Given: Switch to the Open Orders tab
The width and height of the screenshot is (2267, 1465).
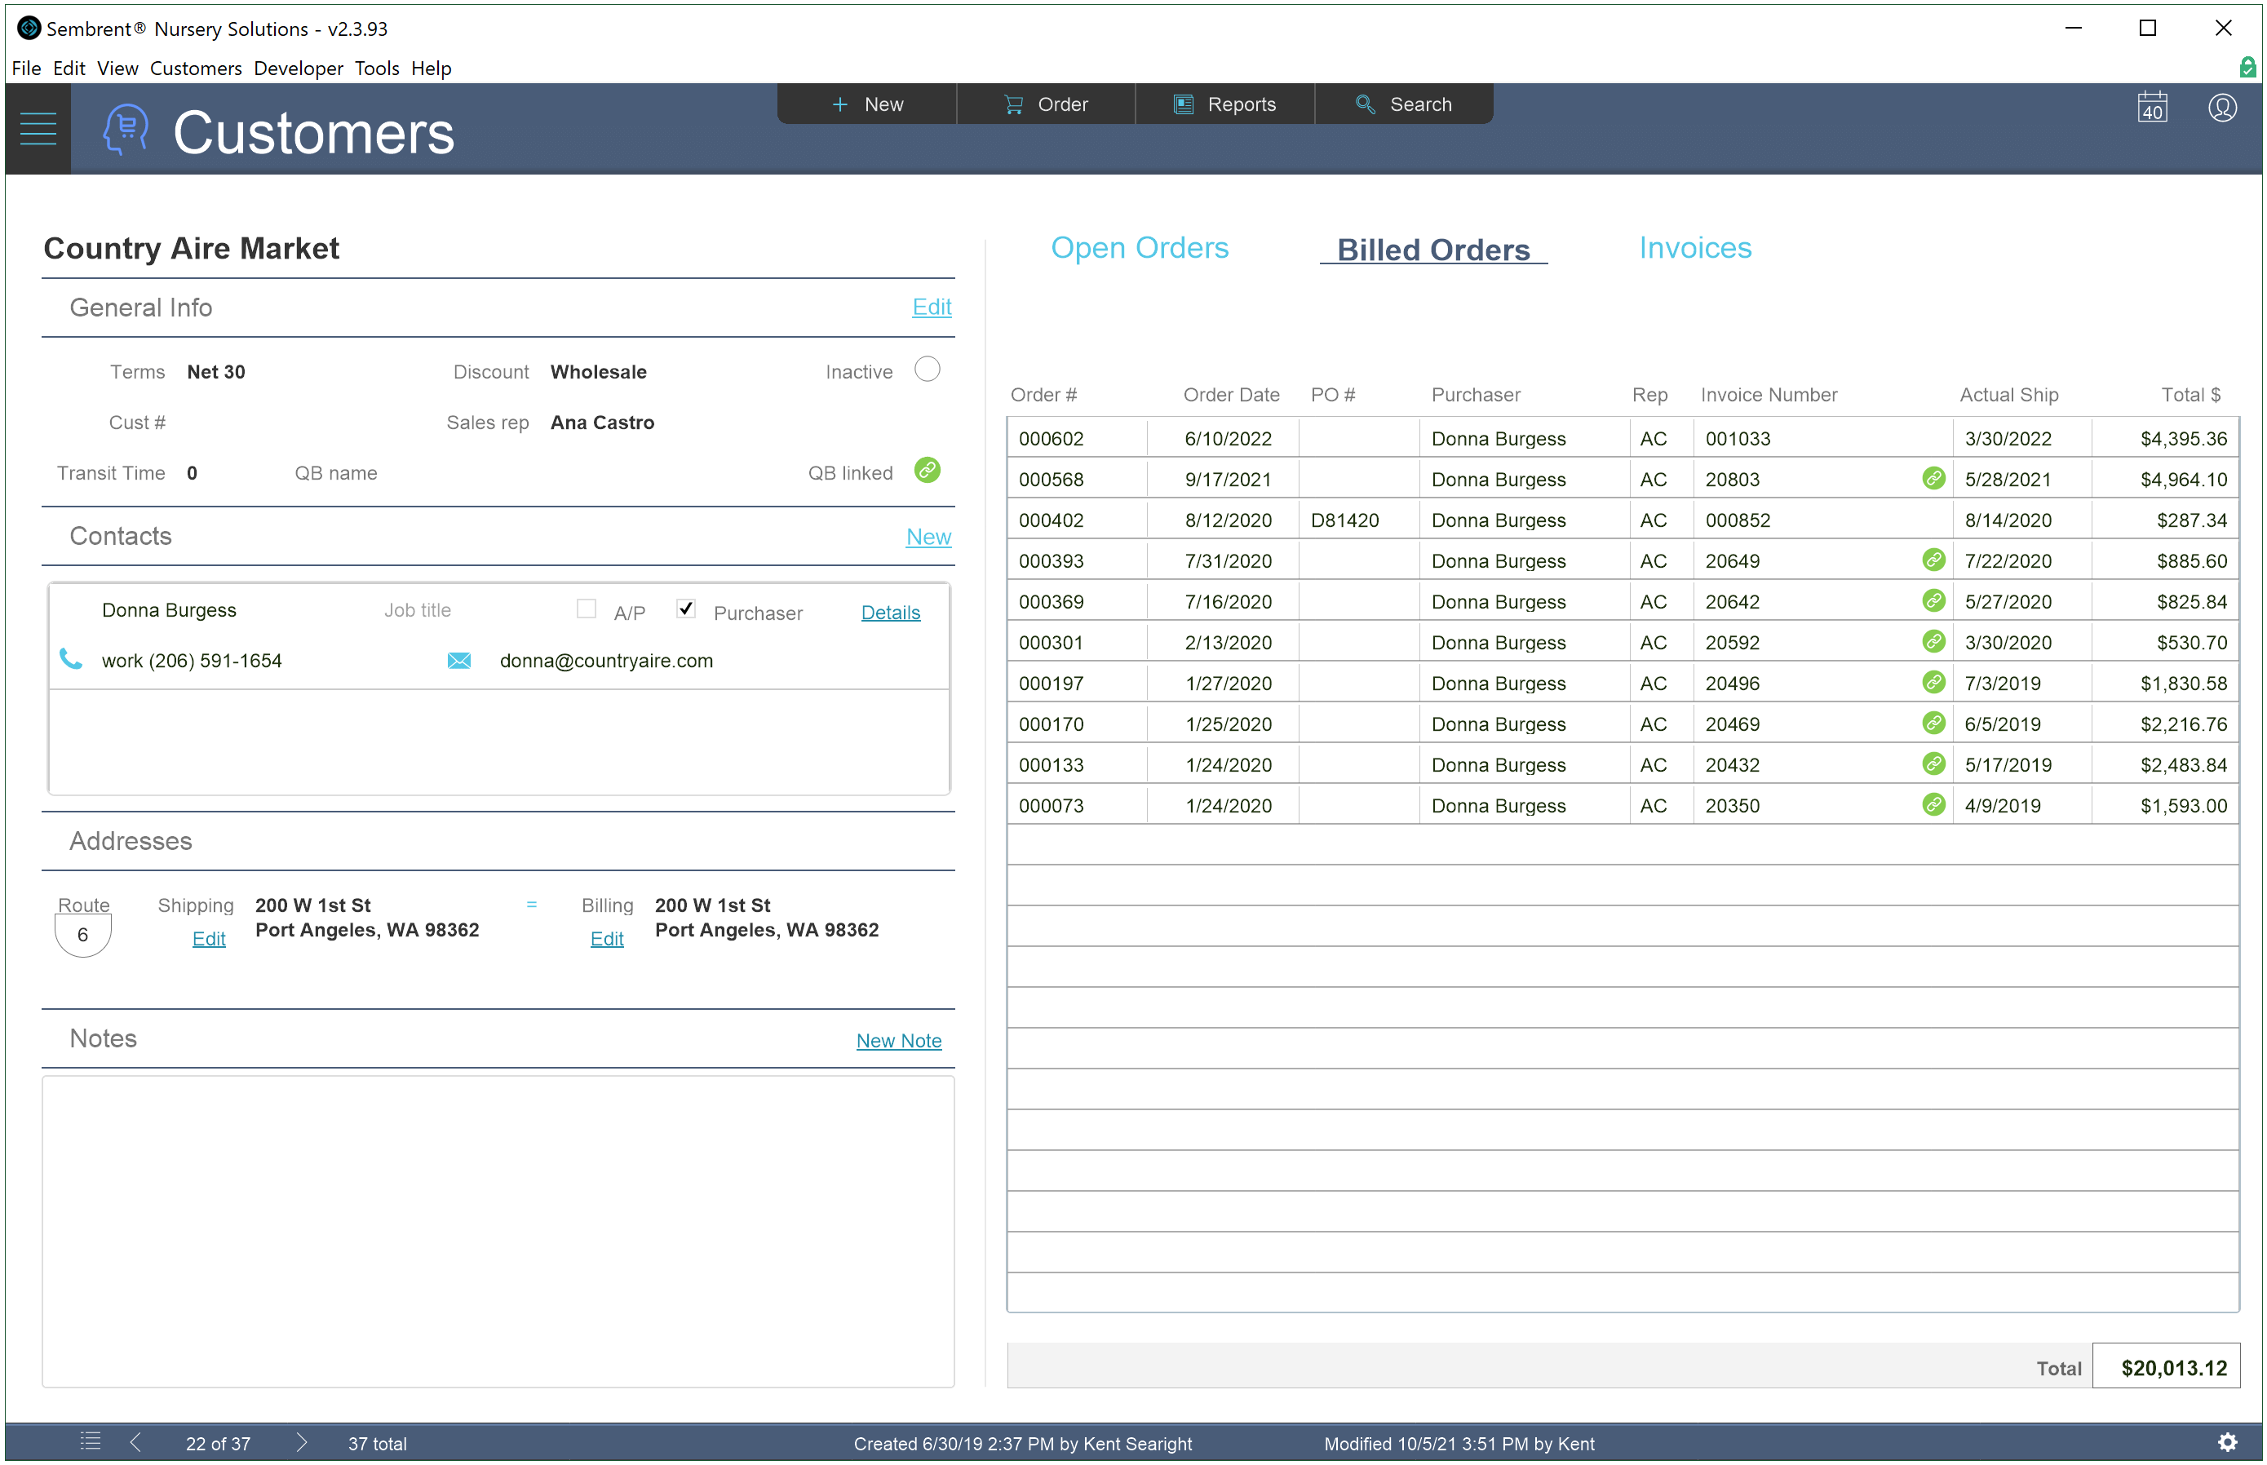Looking at the screenshot, I should (x=1139, y=247).
